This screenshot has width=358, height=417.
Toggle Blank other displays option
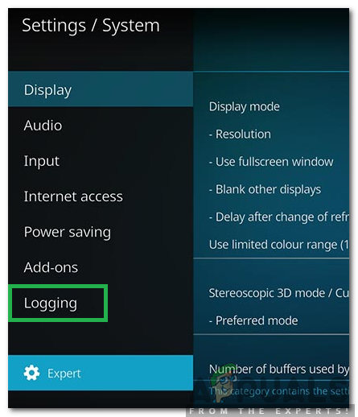271,189
